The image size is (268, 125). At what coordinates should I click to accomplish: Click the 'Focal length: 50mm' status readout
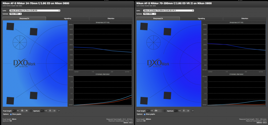(10, 119)
